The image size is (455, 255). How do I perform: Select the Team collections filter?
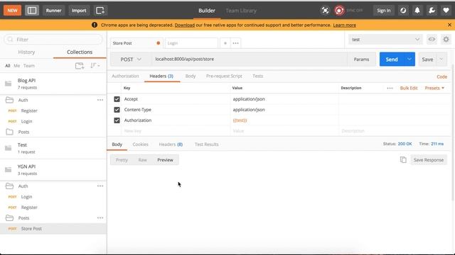click(29, 66)
